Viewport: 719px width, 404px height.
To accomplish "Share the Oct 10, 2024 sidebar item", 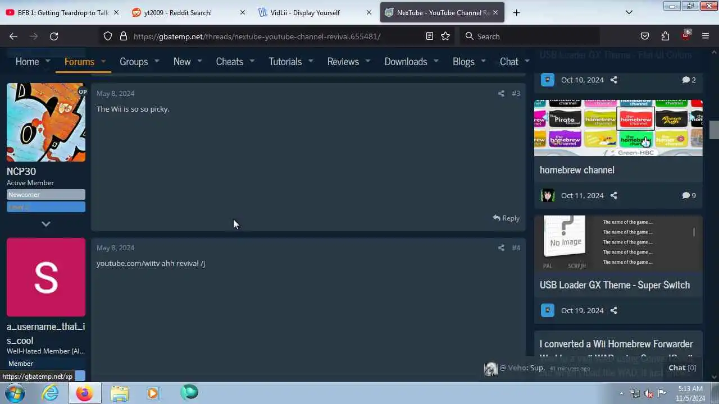I will 613,80.
